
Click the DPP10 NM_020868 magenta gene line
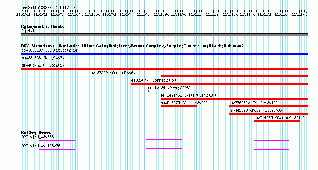tap(164, 140)
